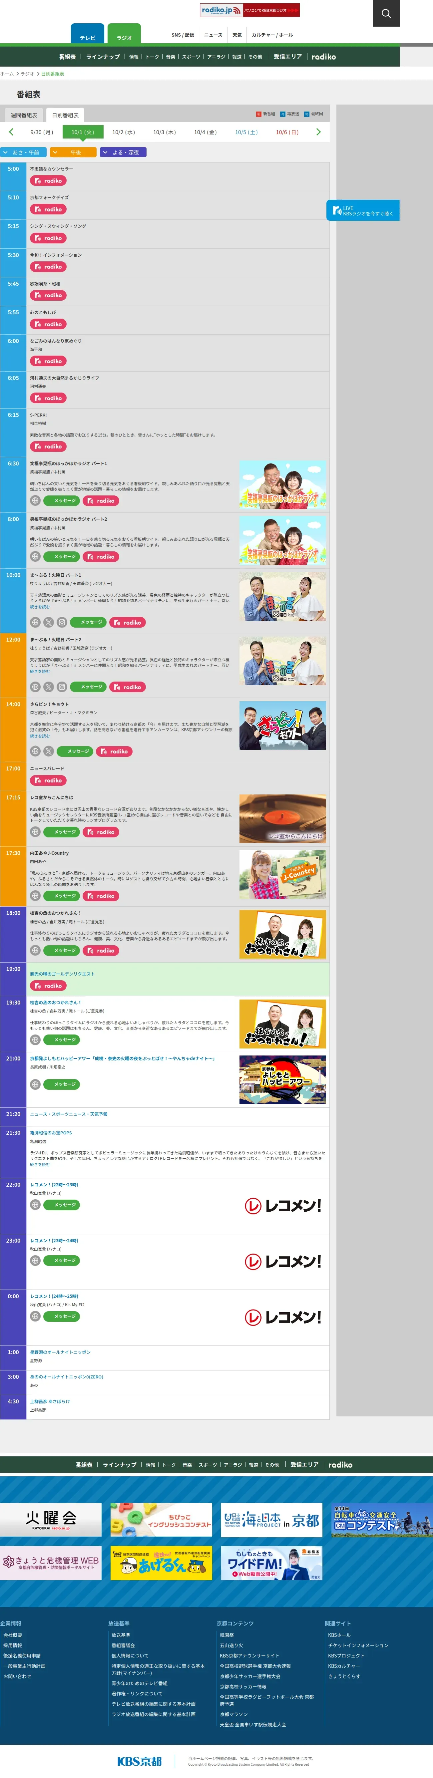Switch to the テレビ tab
This screenshot has width=433, height=1778.
(x=88, y=35)
